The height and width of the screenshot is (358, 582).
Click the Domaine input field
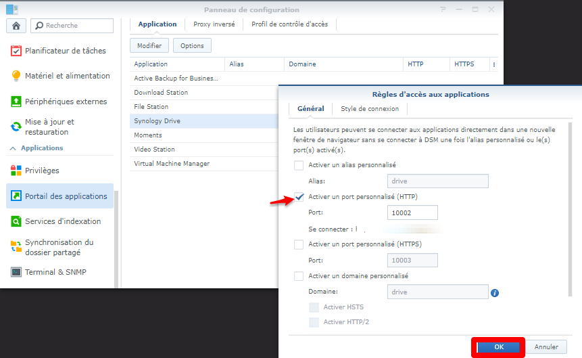[437, 292]
